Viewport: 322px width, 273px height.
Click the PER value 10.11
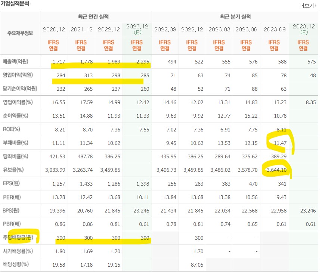click(x=143, y=198)
